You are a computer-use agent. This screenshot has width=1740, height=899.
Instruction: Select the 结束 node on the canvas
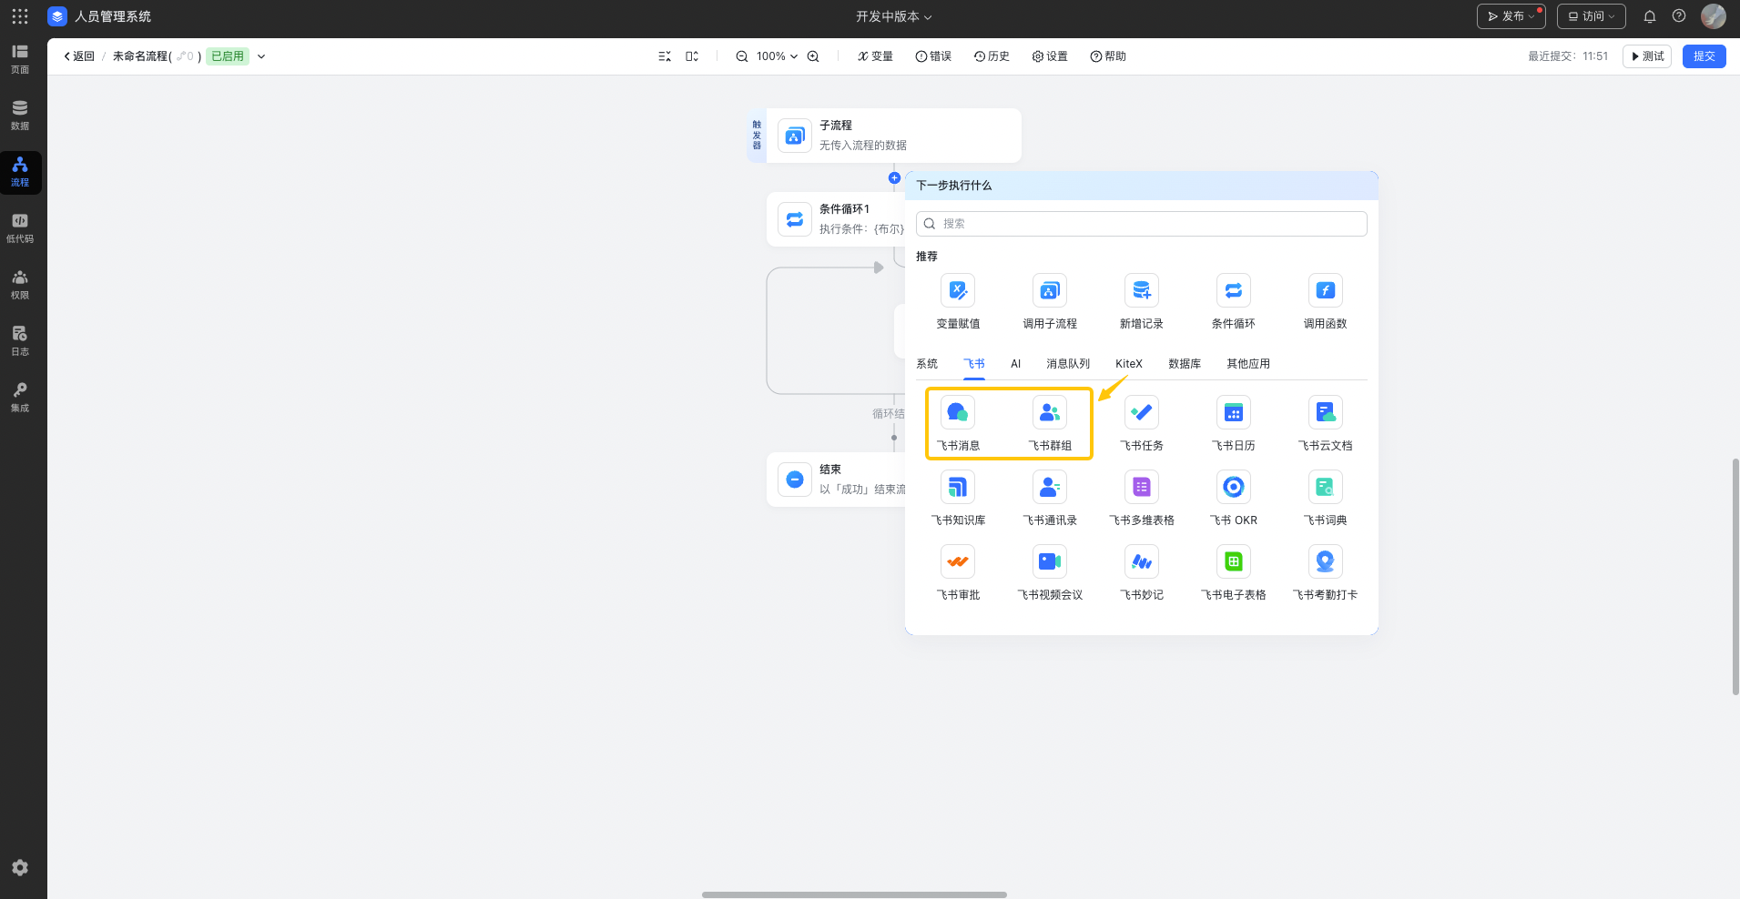tap(836, 480)
